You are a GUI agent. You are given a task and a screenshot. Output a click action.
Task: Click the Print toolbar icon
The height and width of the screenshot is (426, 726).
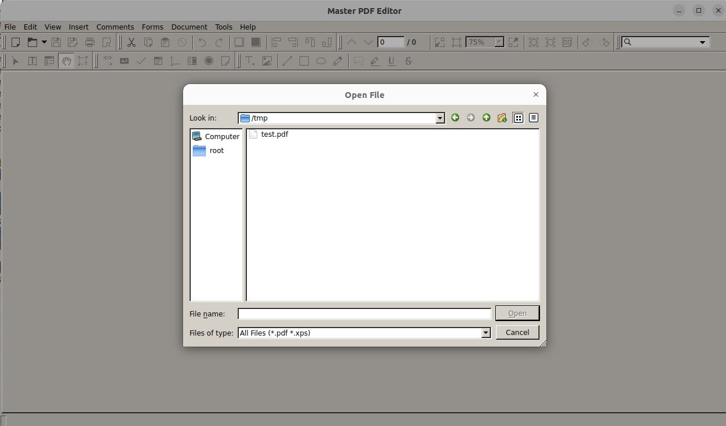[x=90, y=42]
